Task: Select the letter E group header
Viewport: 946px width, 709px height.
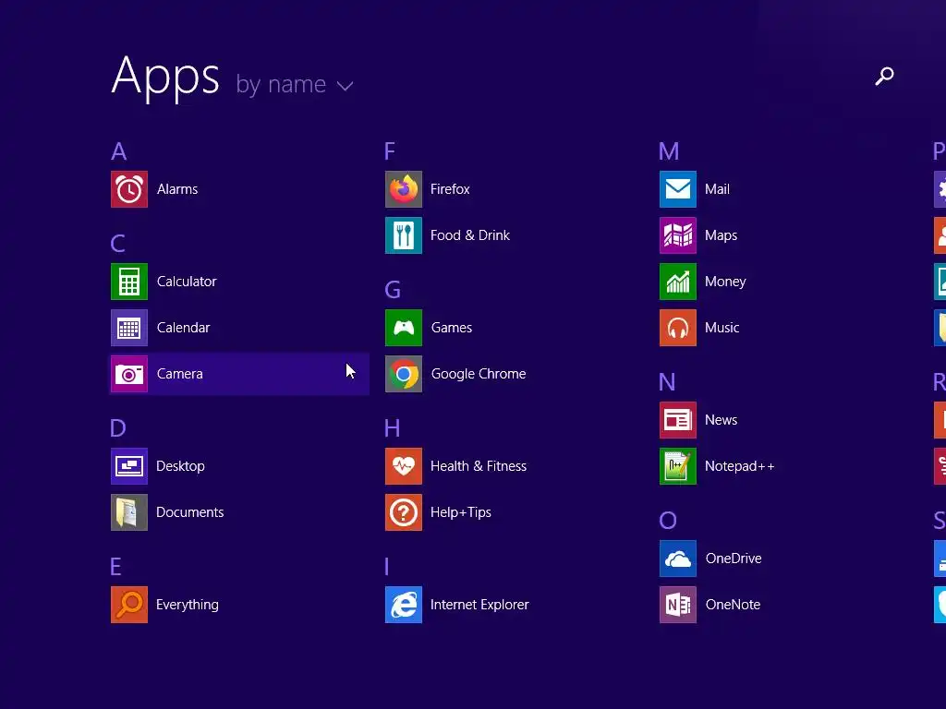Action: 115,567
